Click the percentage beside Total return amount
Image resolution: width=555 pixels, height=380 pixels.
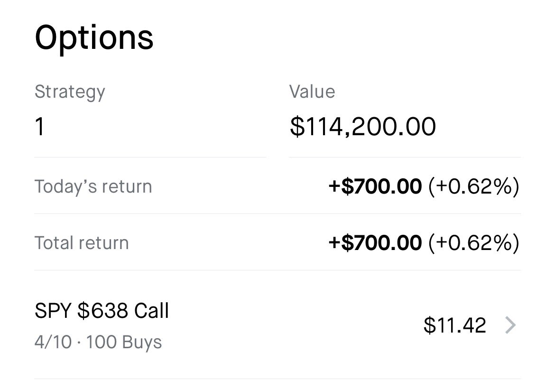click(473, 243)
